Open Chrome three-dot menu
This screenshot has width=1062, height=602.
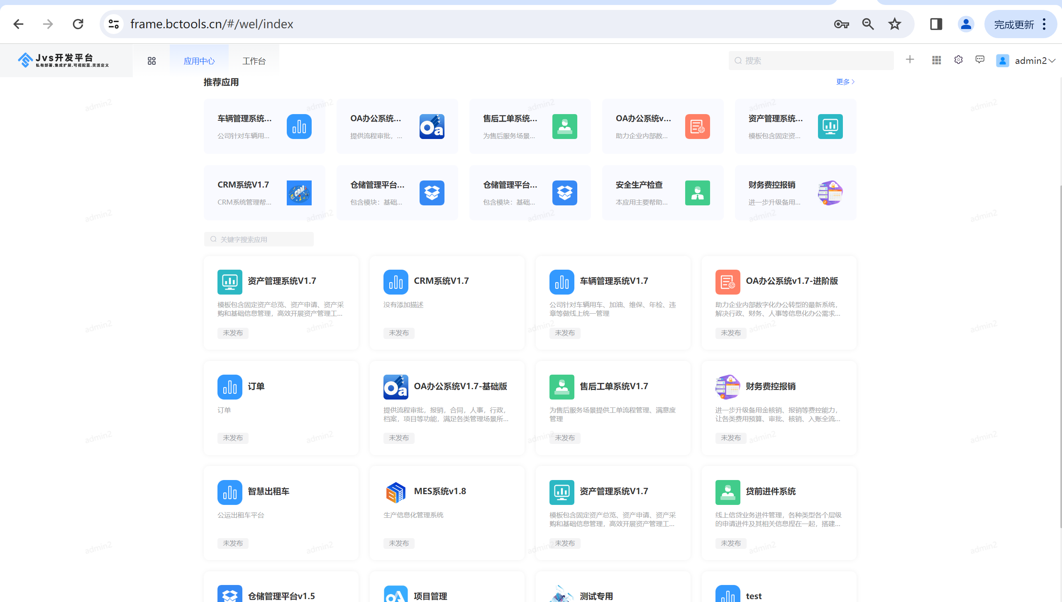(1045, 24)
